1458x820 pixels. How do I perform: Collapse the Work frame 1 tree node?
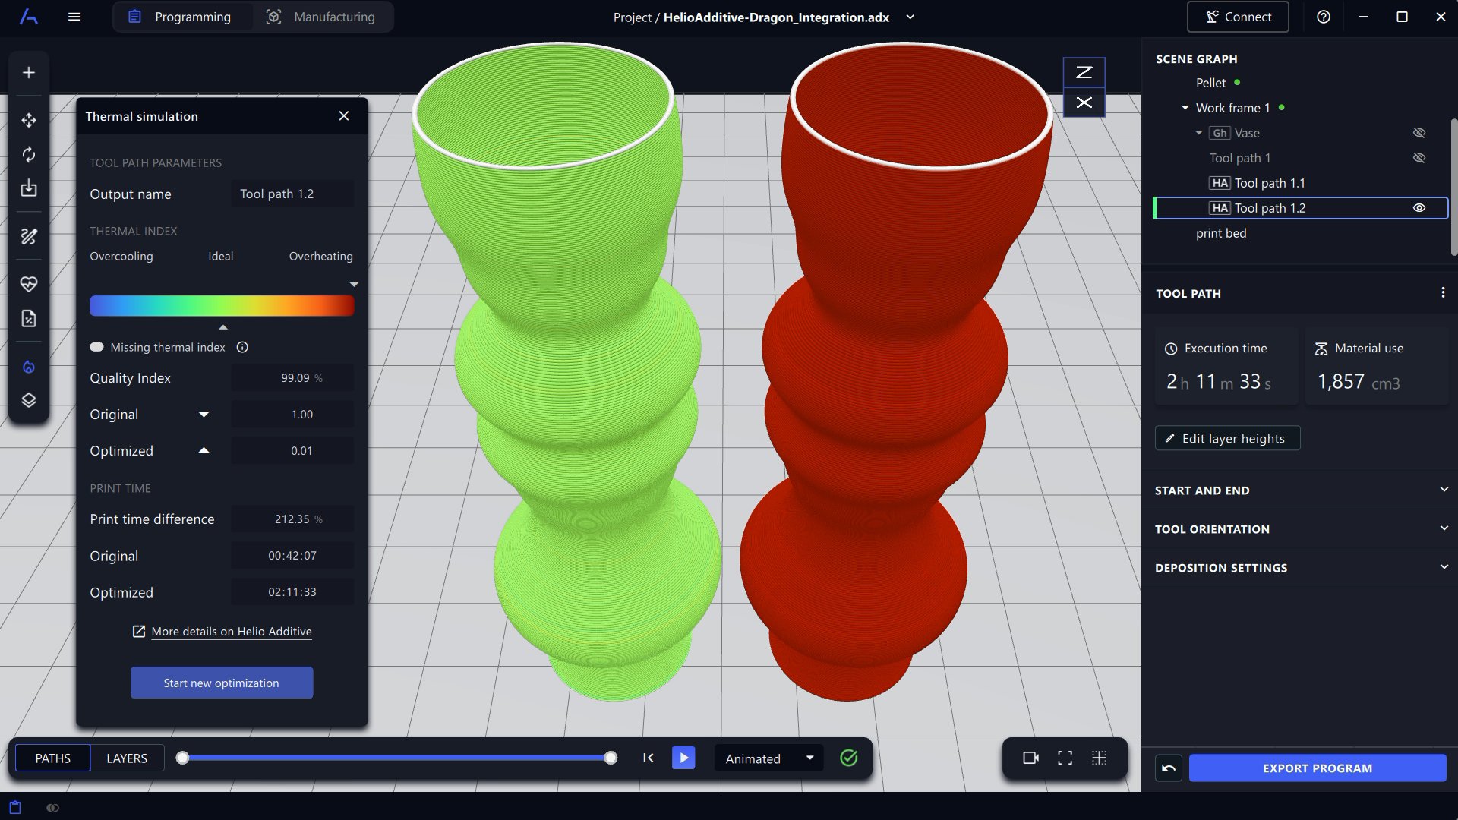[1185, 107]
